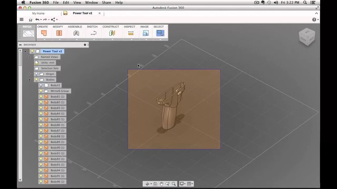Save the document with the disk icon

(31, 20)
